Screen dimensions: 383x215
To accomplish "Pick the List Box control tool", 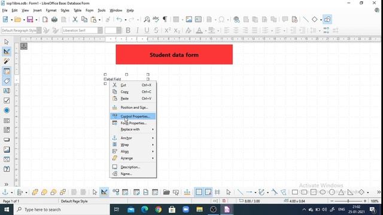I will tap(7, 121).
